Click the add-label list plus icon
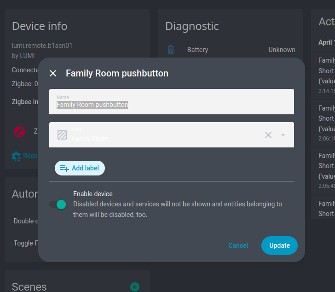 click(64, 168)
